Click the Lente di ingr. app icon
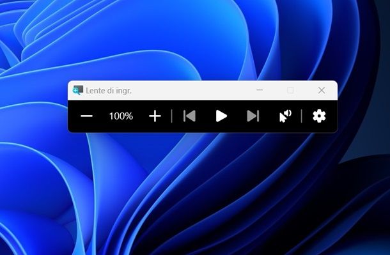Viewport: 390px width, 255px height. [78, 90]
